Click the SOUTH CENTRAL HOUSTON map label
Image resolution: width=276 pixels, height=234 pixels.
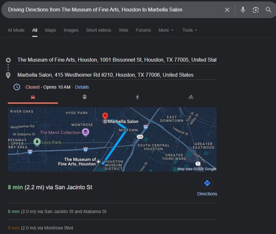point(153,147)
